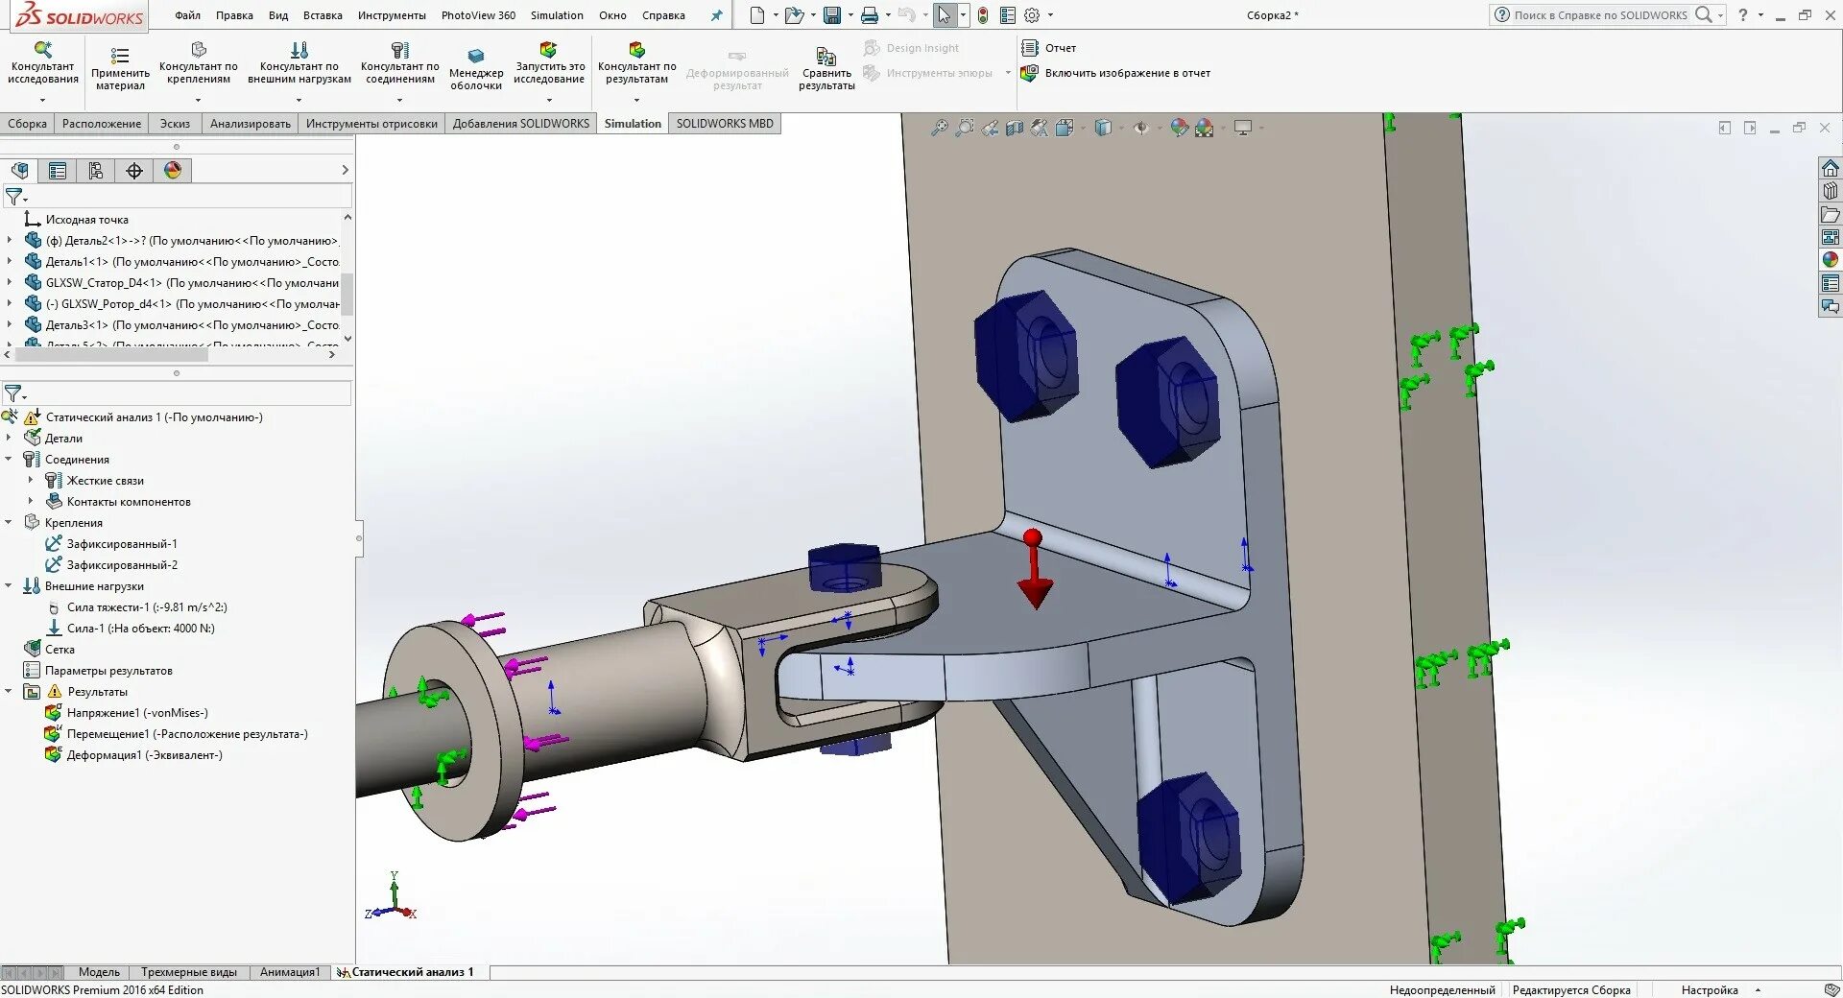The image size is (1843, 998).
Task: Save the assembly with the floppy icon
Action: [832, 15]
